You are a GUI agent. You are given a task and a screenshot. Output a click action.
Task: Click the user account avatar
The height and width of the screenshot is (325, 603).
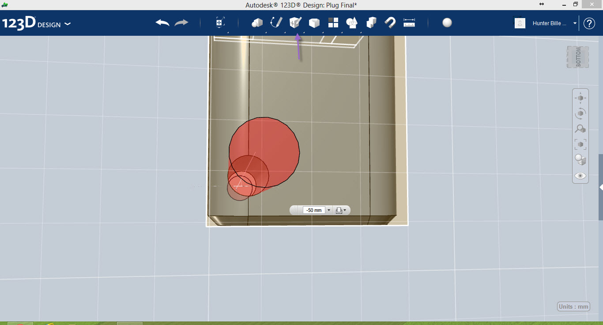pos(520,23)
